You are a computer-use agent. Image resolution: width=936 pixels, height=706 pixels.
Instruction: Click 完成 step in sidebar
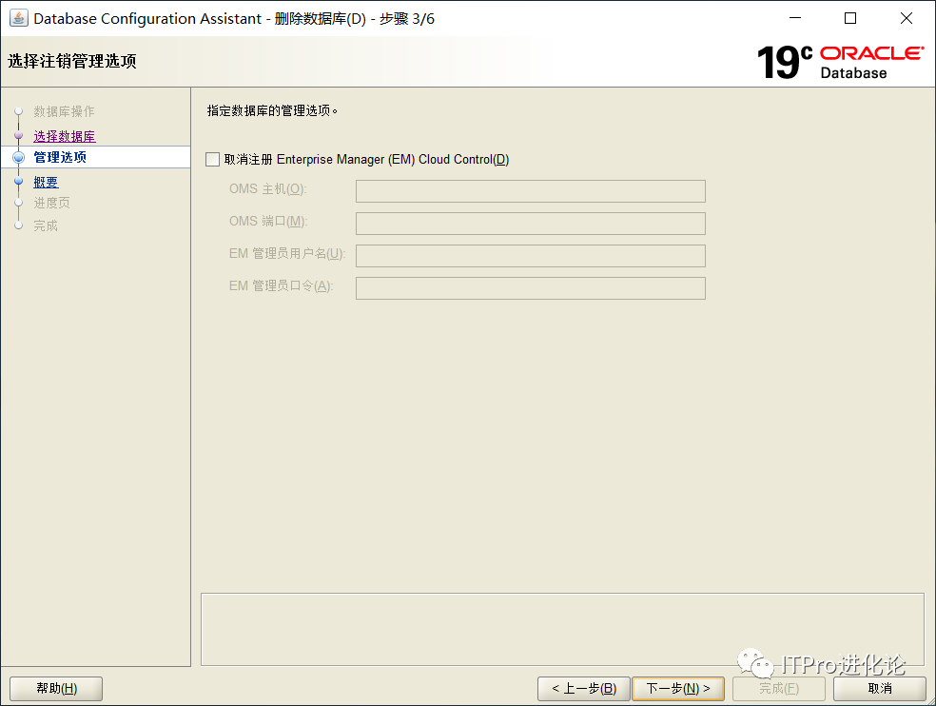click(46, 226)
